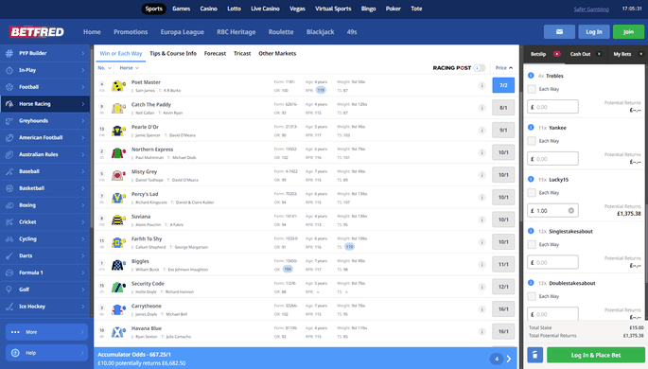
Task: Open runner info for Biggles
Action: [x=482, y=265]
